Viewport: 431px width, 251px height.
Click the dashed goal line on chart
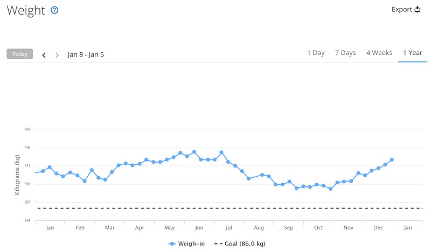pos(215,208)
